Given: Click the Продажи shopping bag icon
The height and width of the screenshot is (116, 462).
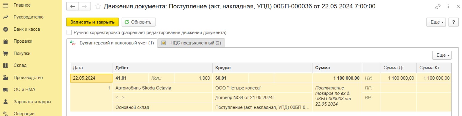Looking at the screenshot, I should pos(5,41).
